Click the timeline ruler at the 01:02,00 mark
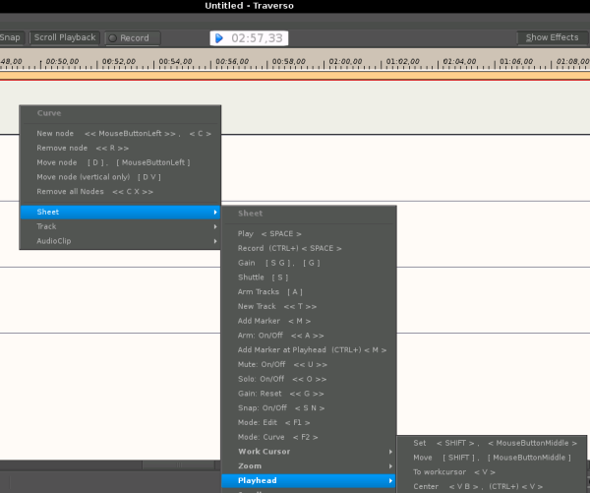 (402, 61)
